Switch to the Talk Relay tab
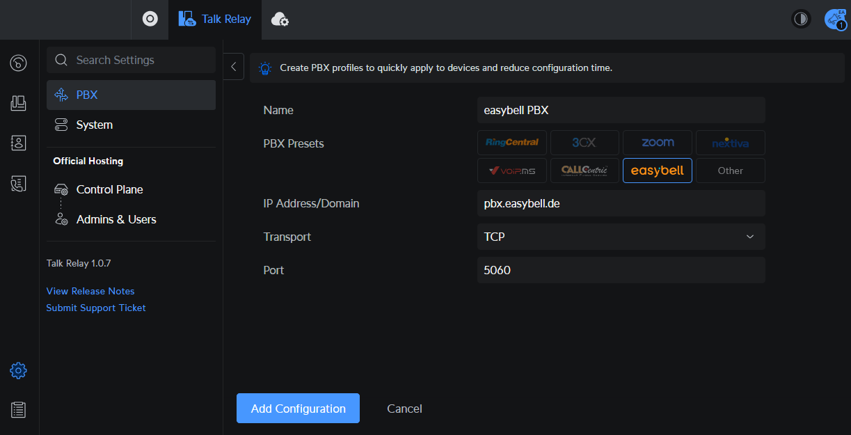Viewport: 851px width, 435px height. (x=215, y=19)
